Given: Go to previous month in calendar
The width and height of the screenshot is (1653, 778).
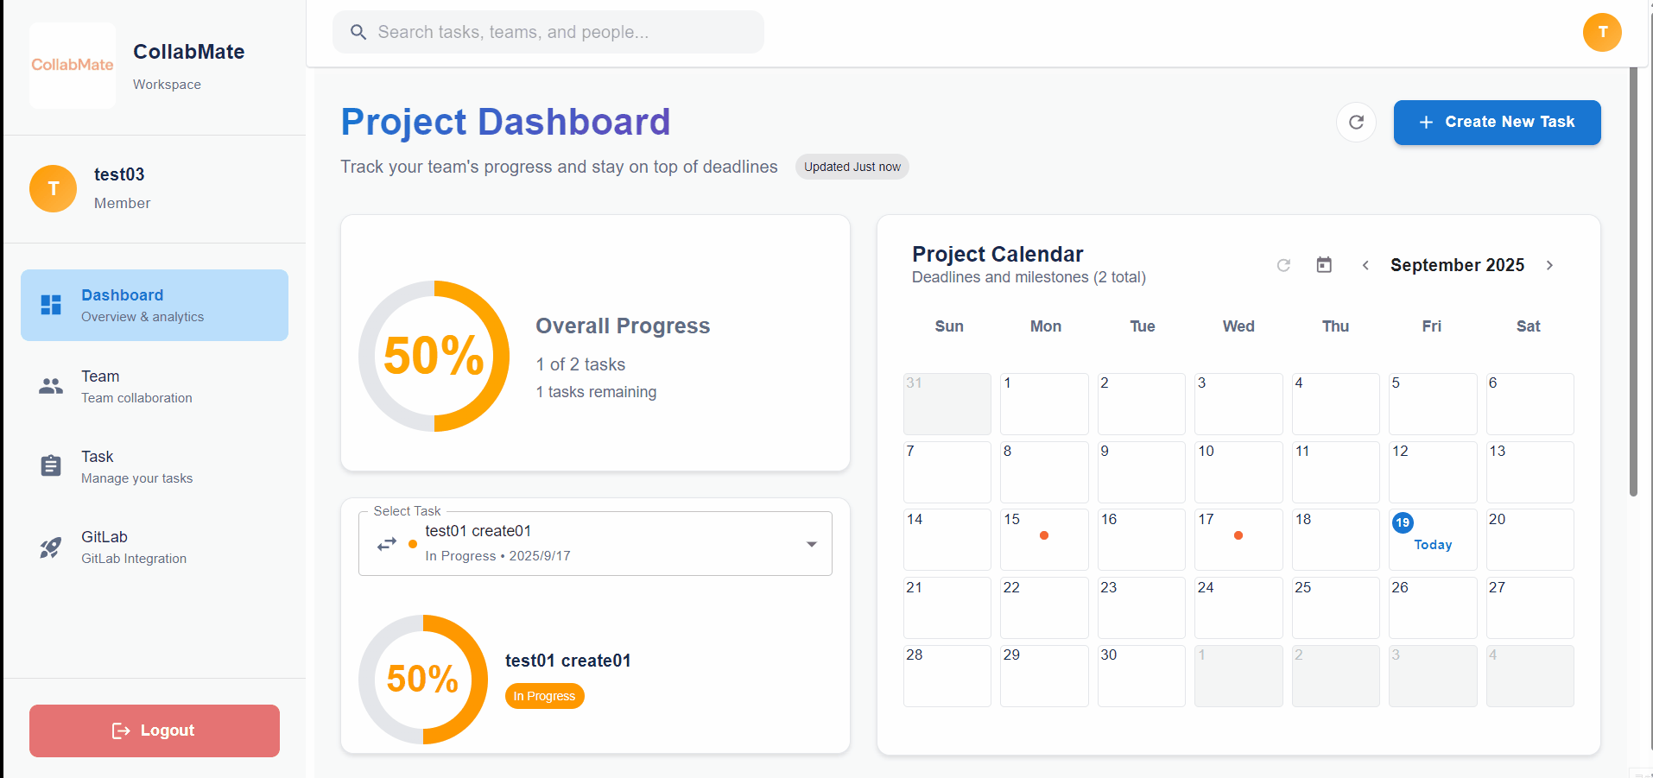Looking at the screenshot, I should [1365, 265].
